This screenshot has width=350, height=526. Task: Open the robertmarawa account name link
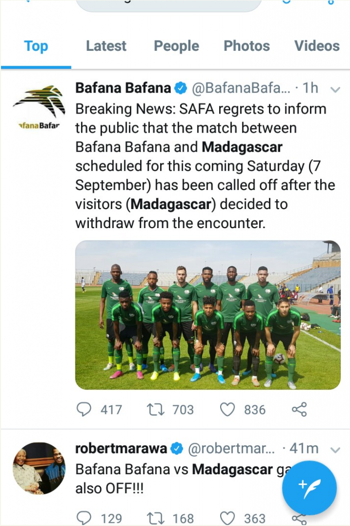(121, 448)
